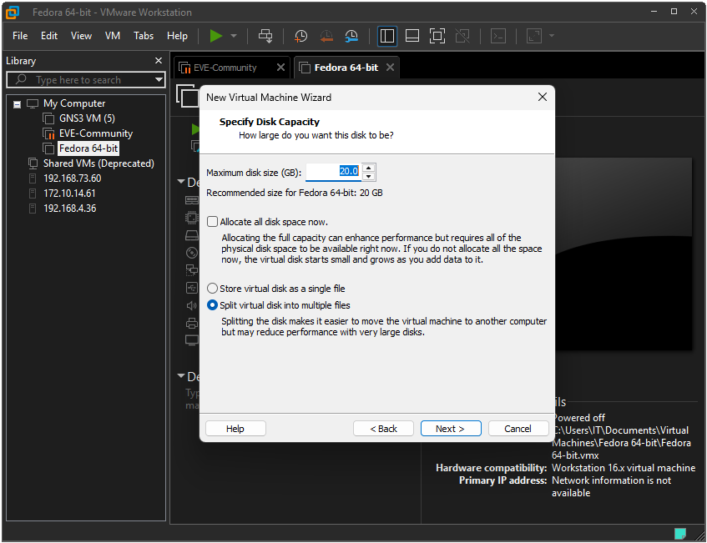Select remote server 192.168.73.60
The image size is (707, 543).
[x=72, y=178]
